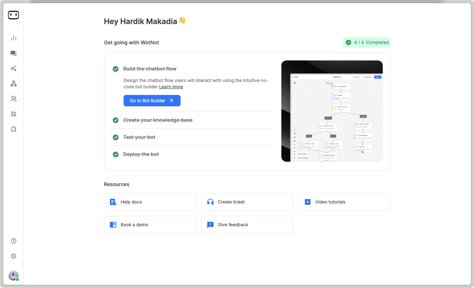The width and height of the screenshot is (474, 288).
Task: Open the Analytics bar chart icon
Action: 14,38
